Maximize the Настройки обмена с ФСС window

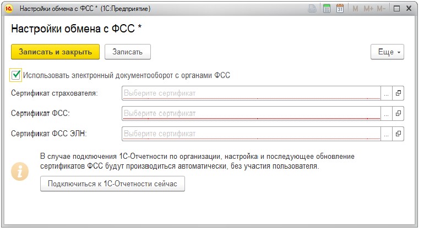pos(396,9)
